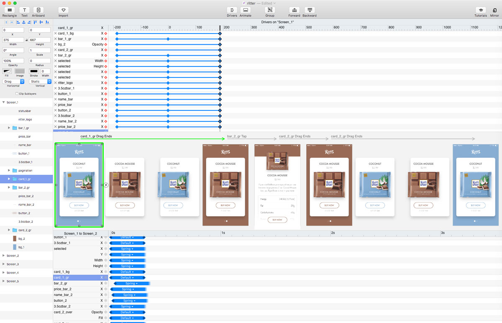Bring layer forward with the Forward icon

pos(294,9)
